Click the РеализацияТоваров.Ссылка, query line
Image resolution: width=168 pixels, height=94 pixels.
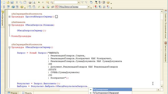click(x=68, y=56)
